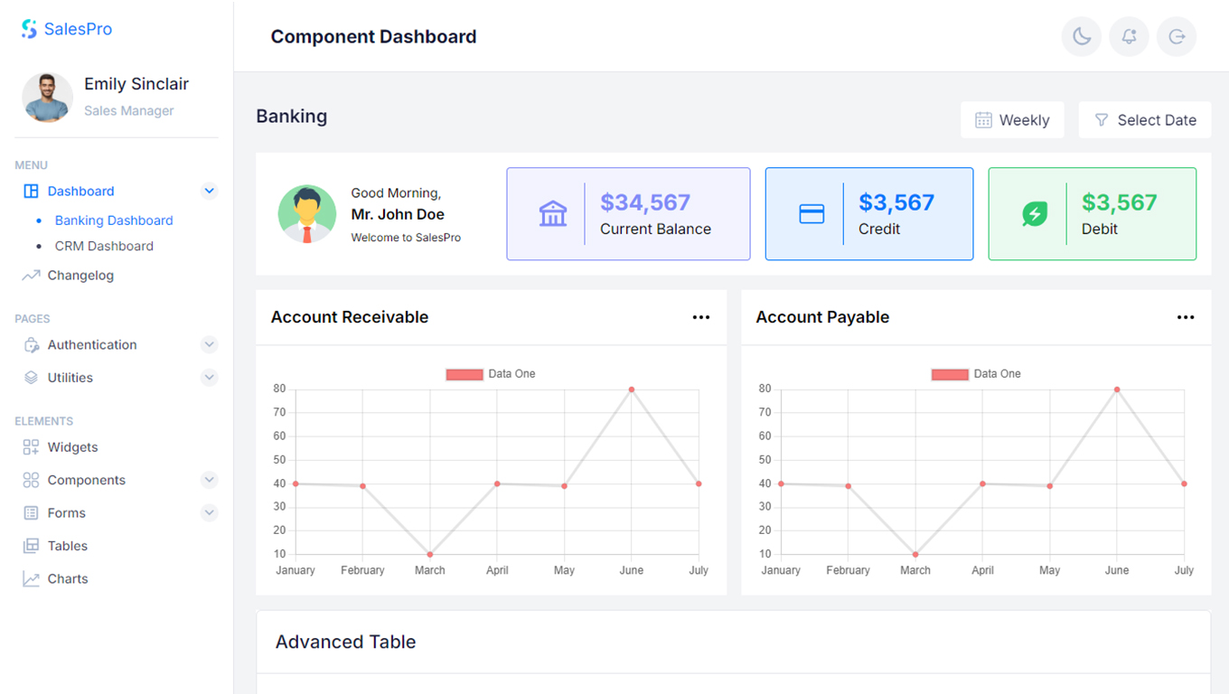The width and height of the screenshot is (1229, 694).
Task: Click the Weekly filter button
Action: pyautogui.click(x=1012, y=120)
